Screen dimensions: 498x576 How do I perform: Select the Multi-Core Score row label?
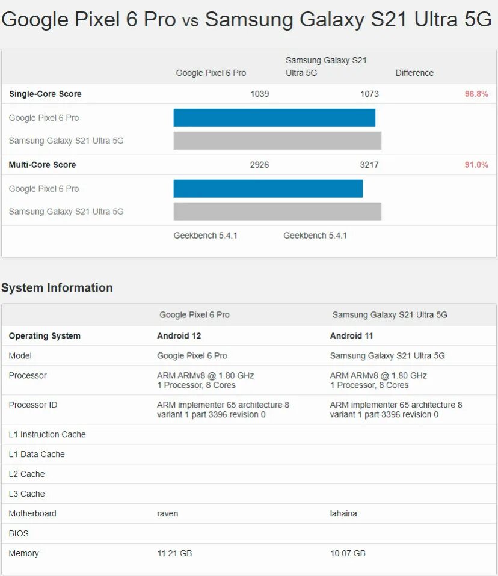click(42, 165)
